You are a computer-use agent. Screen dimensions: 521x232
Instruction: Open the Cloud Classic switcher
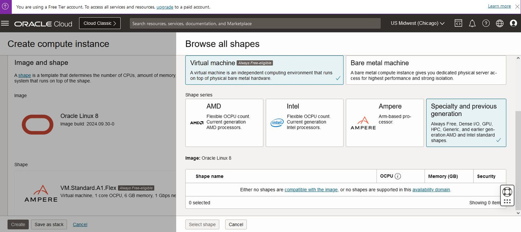[x=100, y=24]
